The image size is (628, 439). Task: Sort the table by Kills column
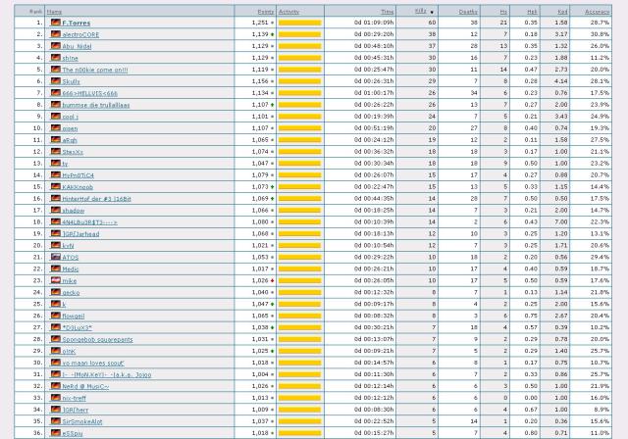click(420, 11)
